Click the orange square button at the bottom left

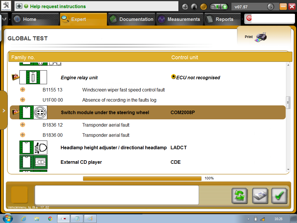19,195
